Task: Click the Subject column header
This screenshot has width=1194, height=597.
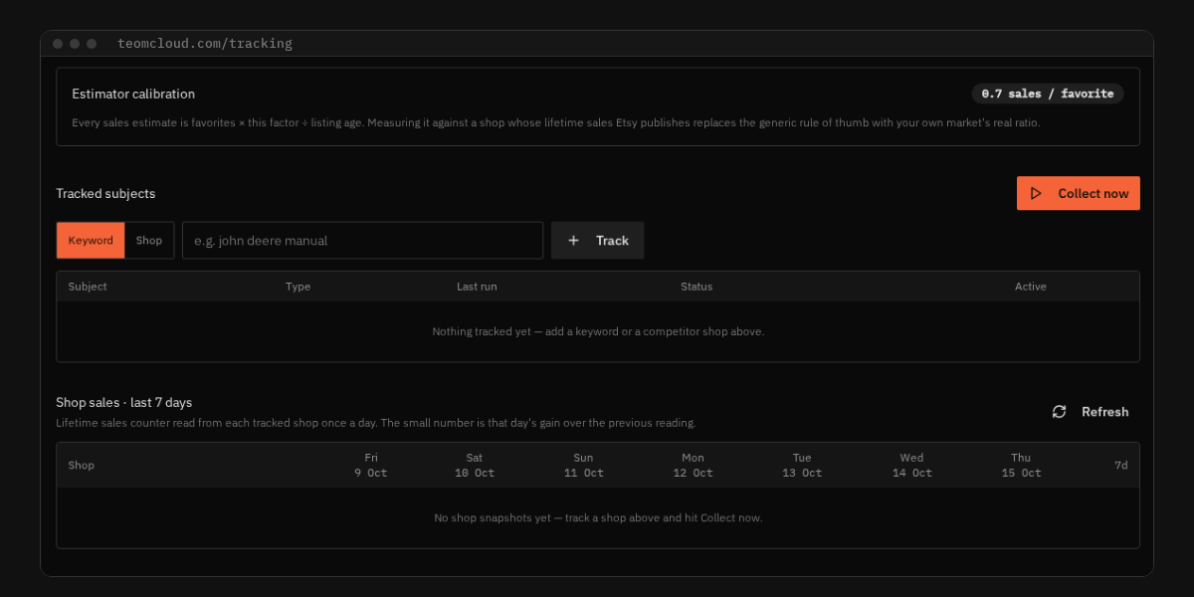Action: tap(88, 287)
